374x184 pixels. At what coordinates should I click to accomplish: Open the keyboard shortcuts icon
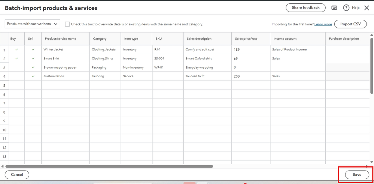[334, 8]
